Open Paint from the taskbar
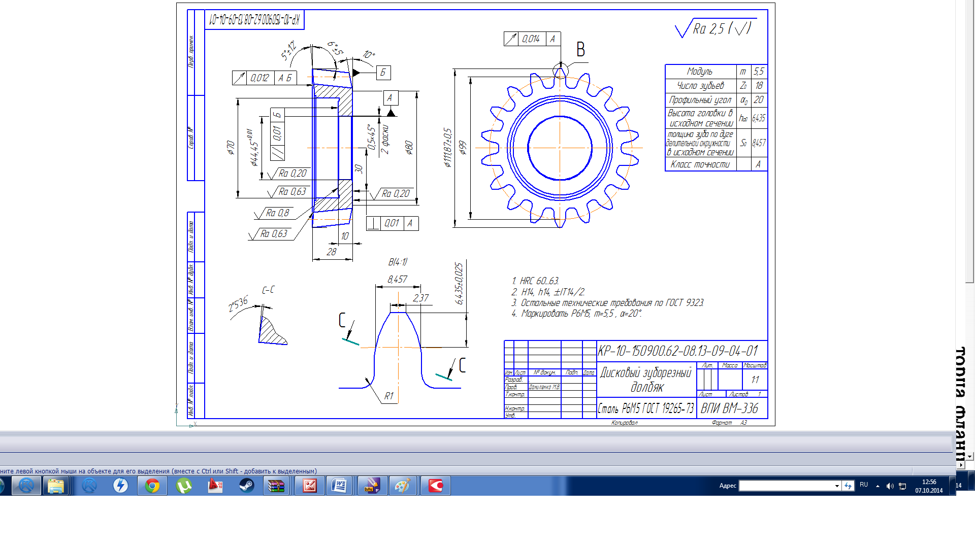 click(x=403, y=486)
